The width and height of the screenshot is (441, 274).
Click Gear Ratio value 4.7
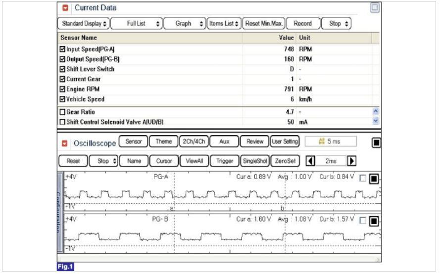(x=290, y=112)
